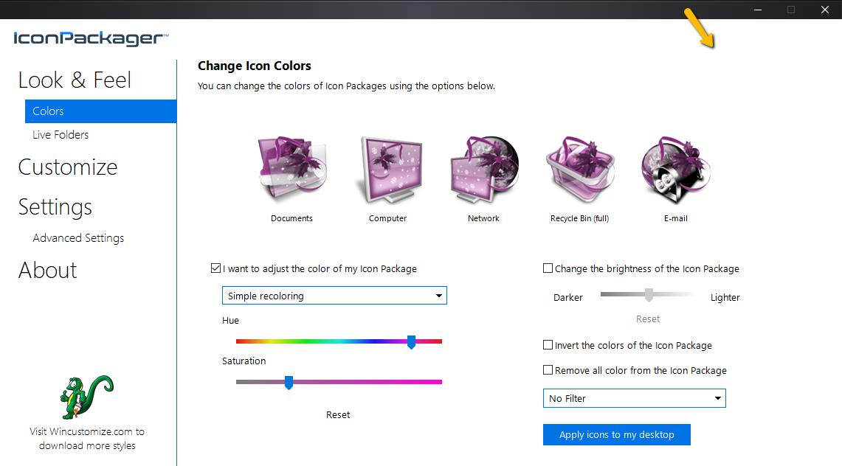Check 'Invert the colors of the Icon Package'
This screenshot has width=842, height=466.
[548, 345]
